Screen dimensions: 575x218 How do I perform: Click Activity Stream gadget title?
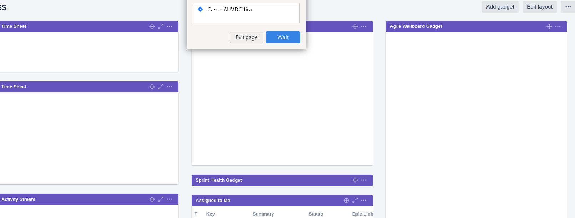coord(18,199)
